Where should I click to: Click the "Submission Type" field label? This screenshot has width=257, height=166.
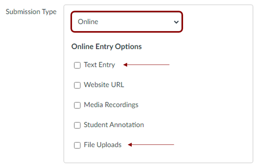point(31,12)
